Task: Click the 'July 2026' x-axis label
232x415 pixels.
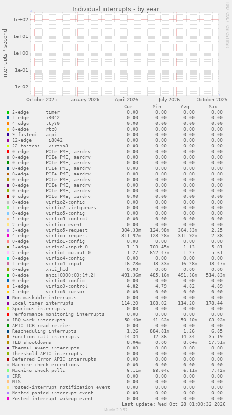Action: pyautogui.click(x=169, y=100)
